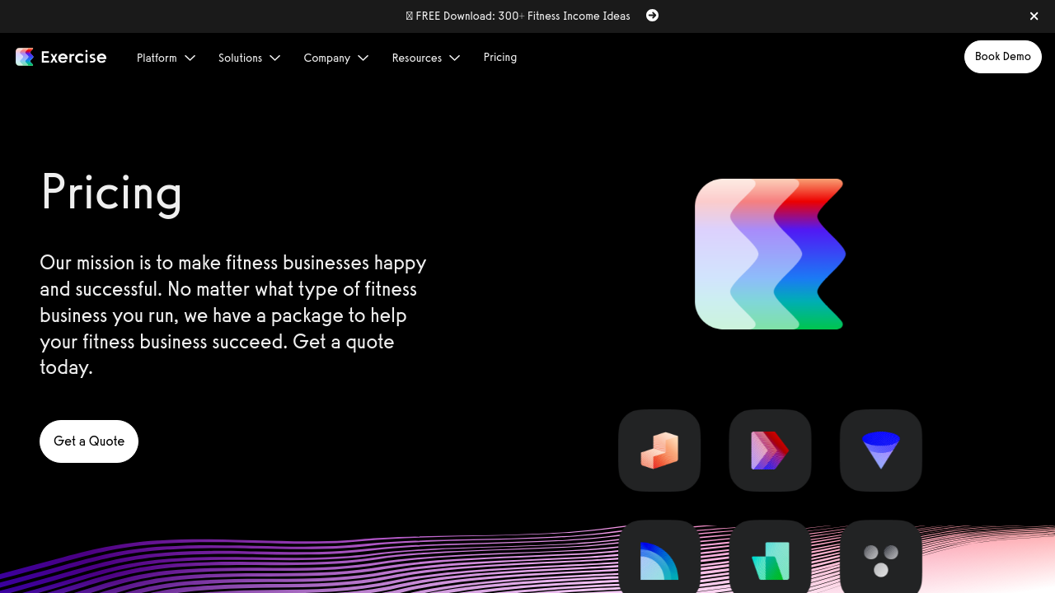Screen dimensions: 1055x593
Task: Expand the Solutions dropdown menu
Action: (249, 58)
